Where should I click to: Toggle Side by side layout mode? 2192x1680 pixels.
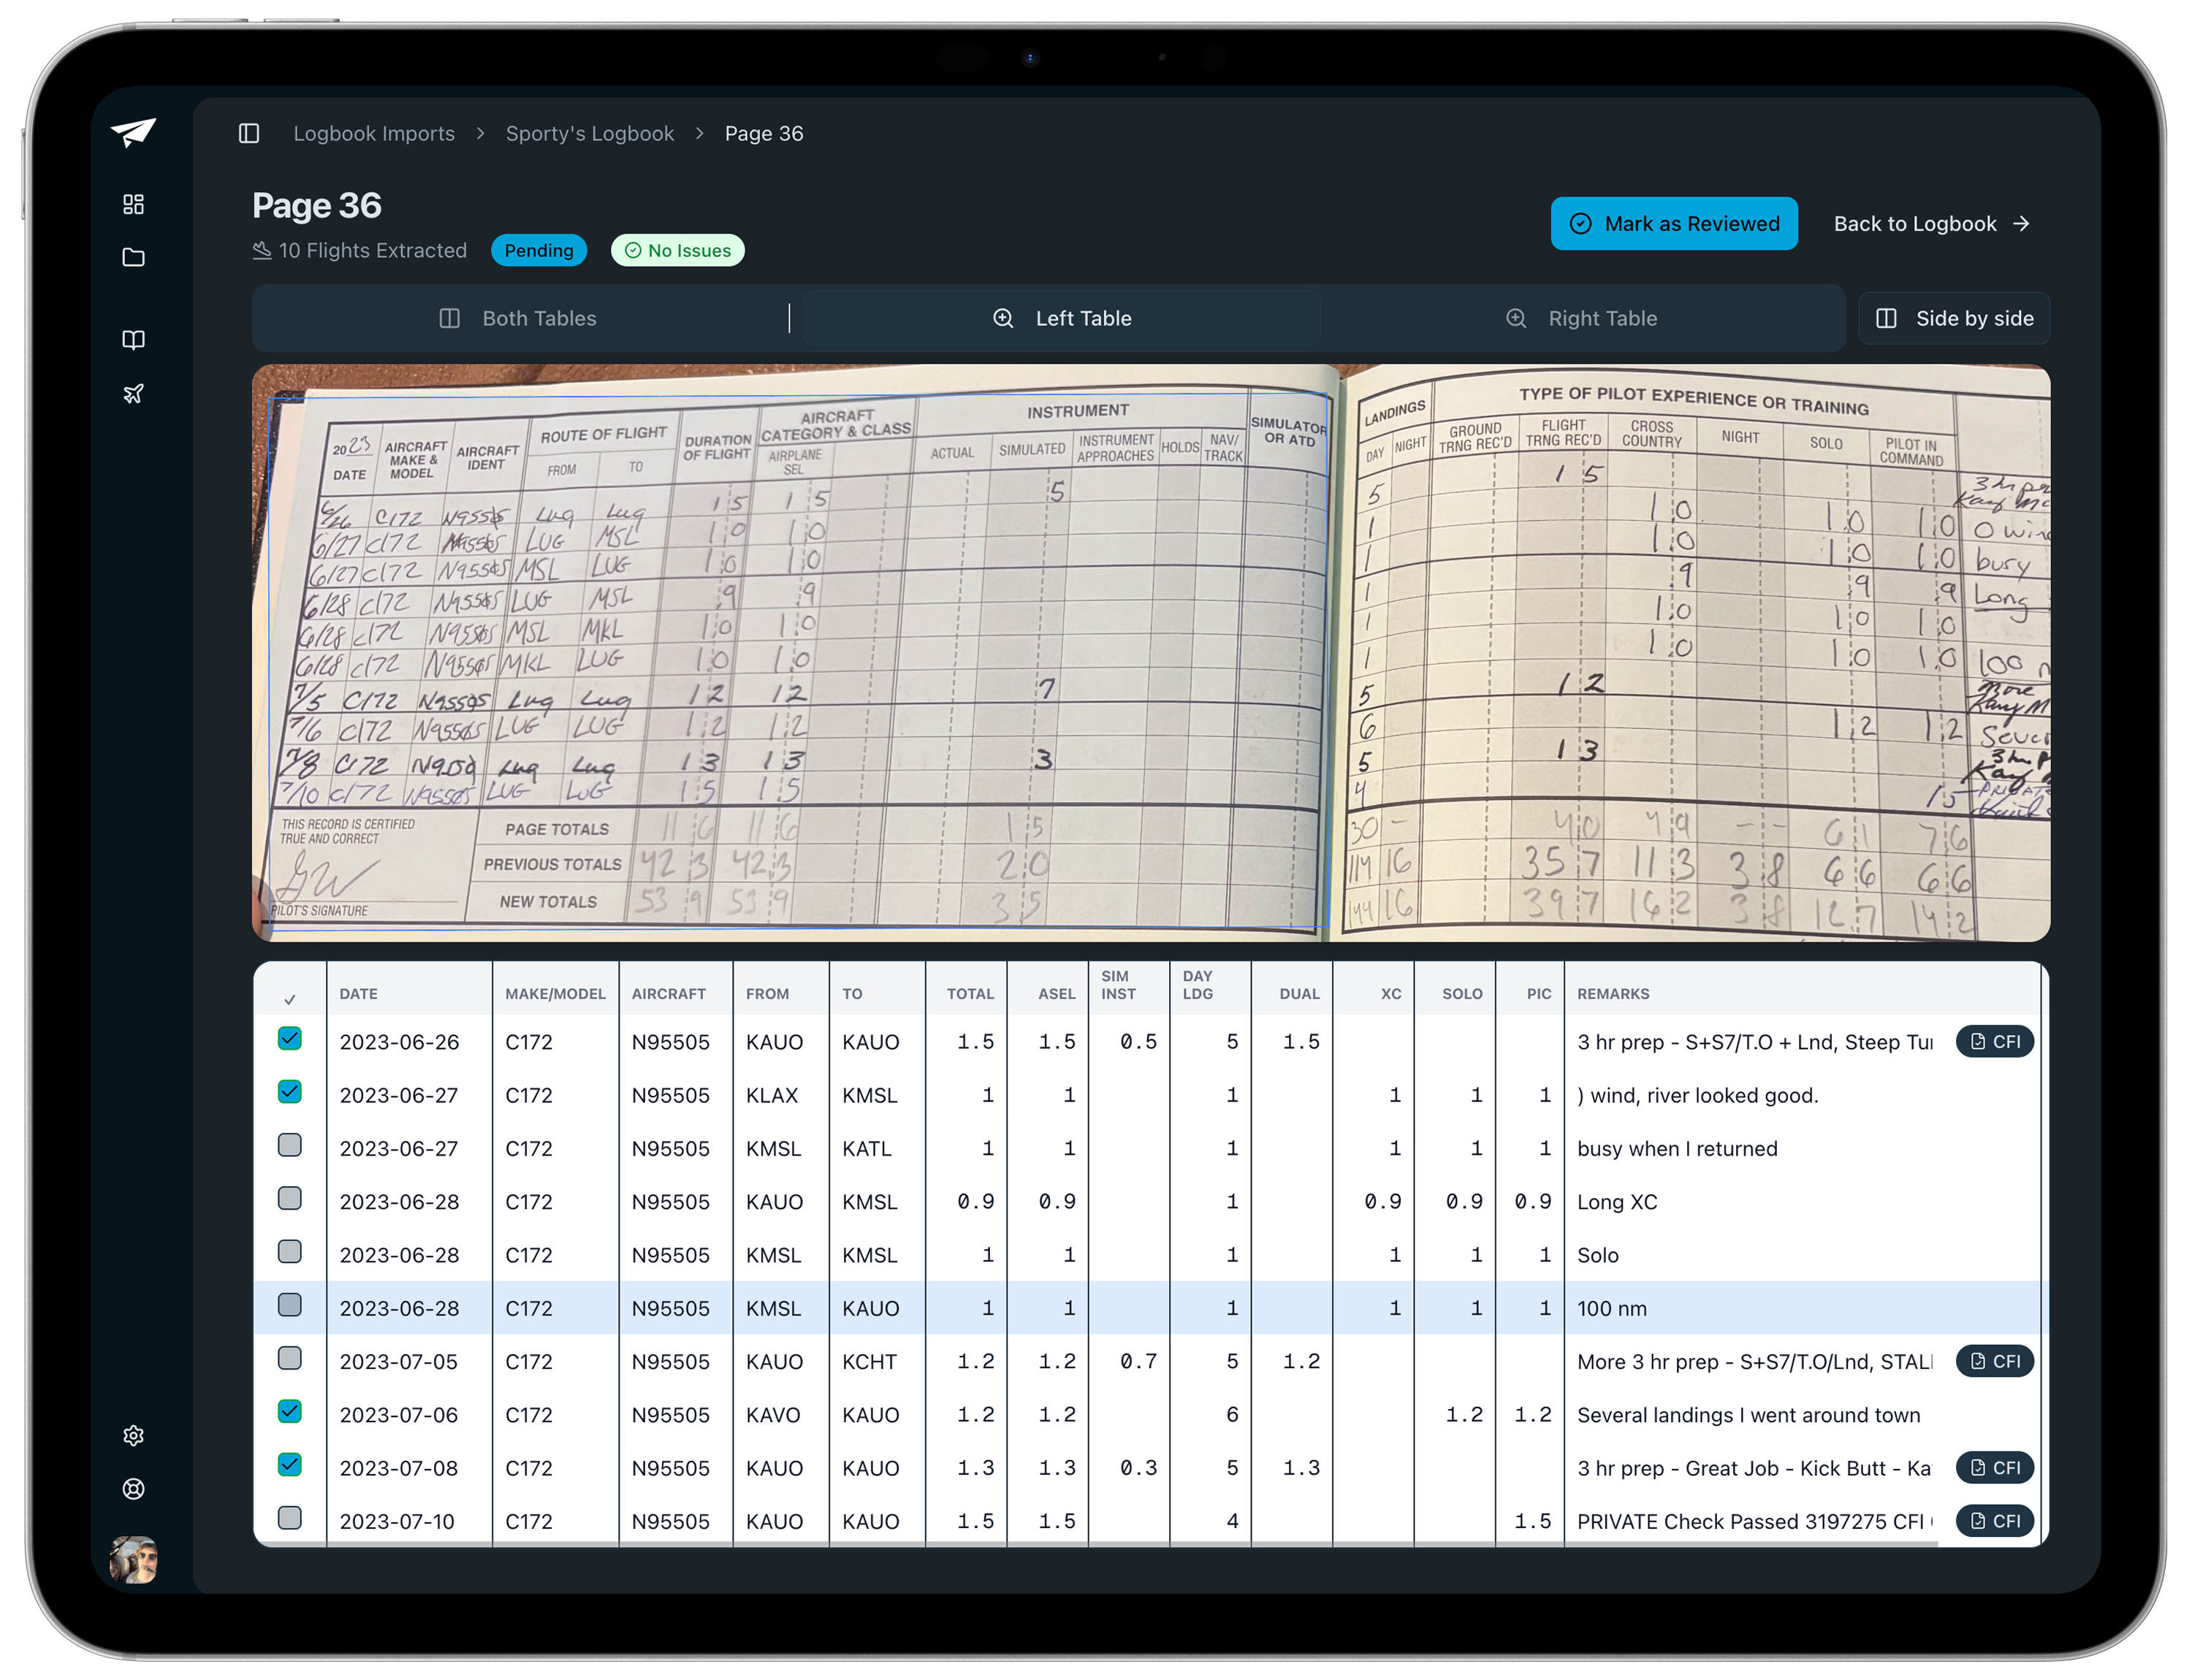point(1953,318)
